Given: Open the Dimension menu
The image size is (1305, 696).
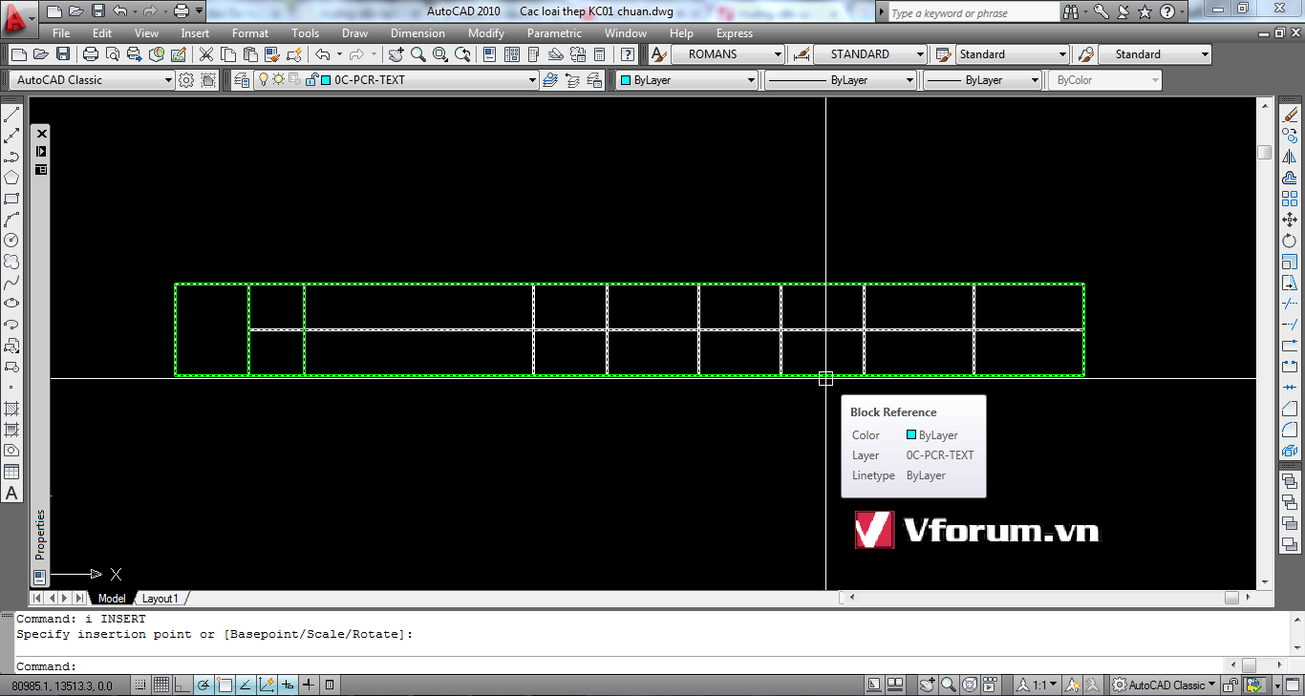Looking at the screenshot, I should pos(417,33).
